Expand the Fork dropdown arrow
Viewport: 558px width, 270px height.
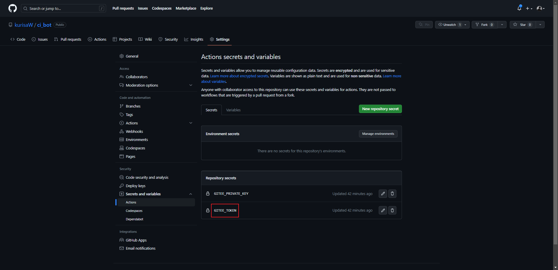click(x=502, y=25)
